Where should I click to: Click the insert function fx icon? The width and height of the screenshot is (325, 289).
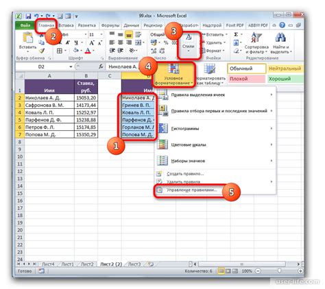[x=101, y=66]
